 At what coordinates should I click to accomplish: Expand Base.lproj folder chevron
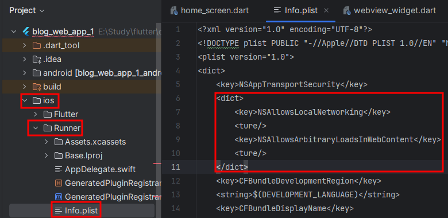click(x=47, y=155)
